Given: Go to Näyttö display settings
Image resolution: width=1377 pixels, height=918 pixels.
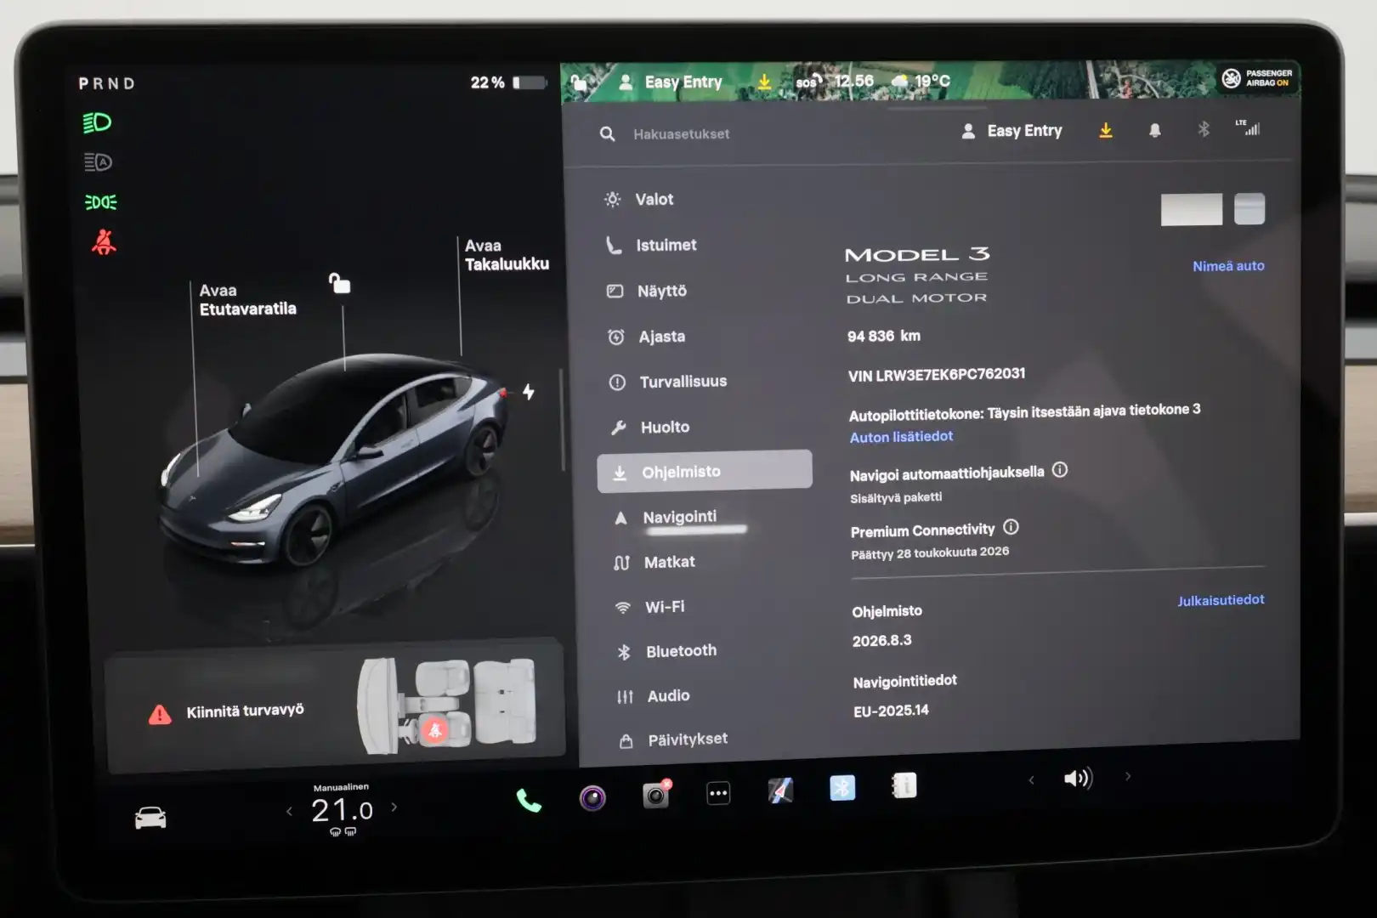Looking at the screenshot, I should [x=647, y=291].
